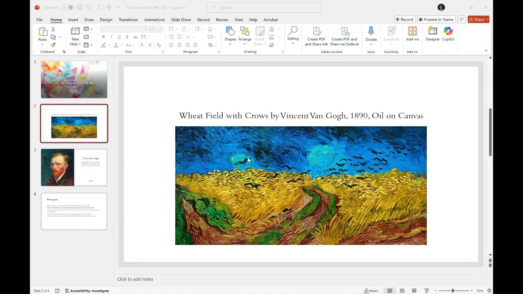Open the File menu
This screenshot has width=523, height=294.
pos(39,20)
